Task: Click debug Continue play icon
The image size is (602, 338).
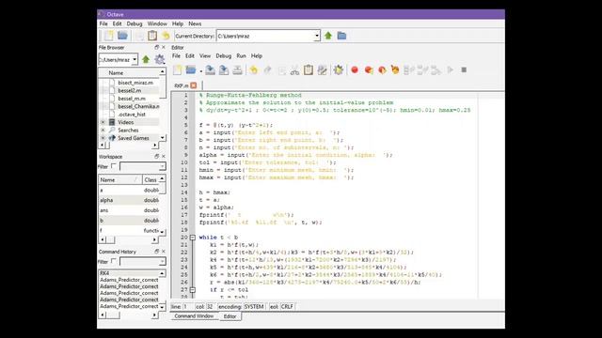Action: [451, 70]
